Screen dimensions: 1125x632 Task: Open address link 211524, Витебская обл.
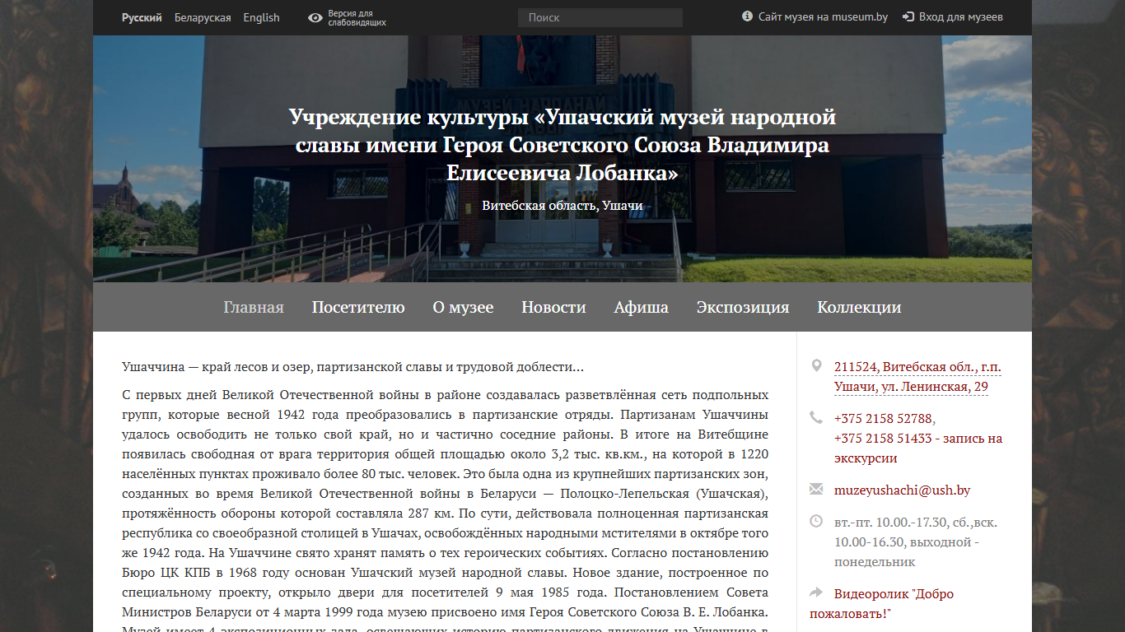[917, 377]
